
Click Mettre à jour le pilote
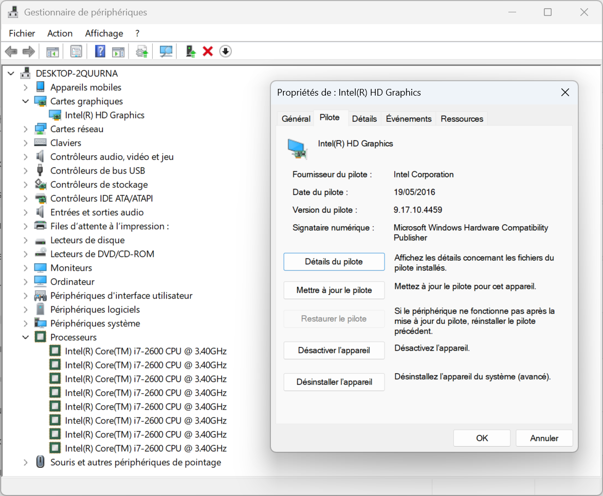[x=334, y=290]
